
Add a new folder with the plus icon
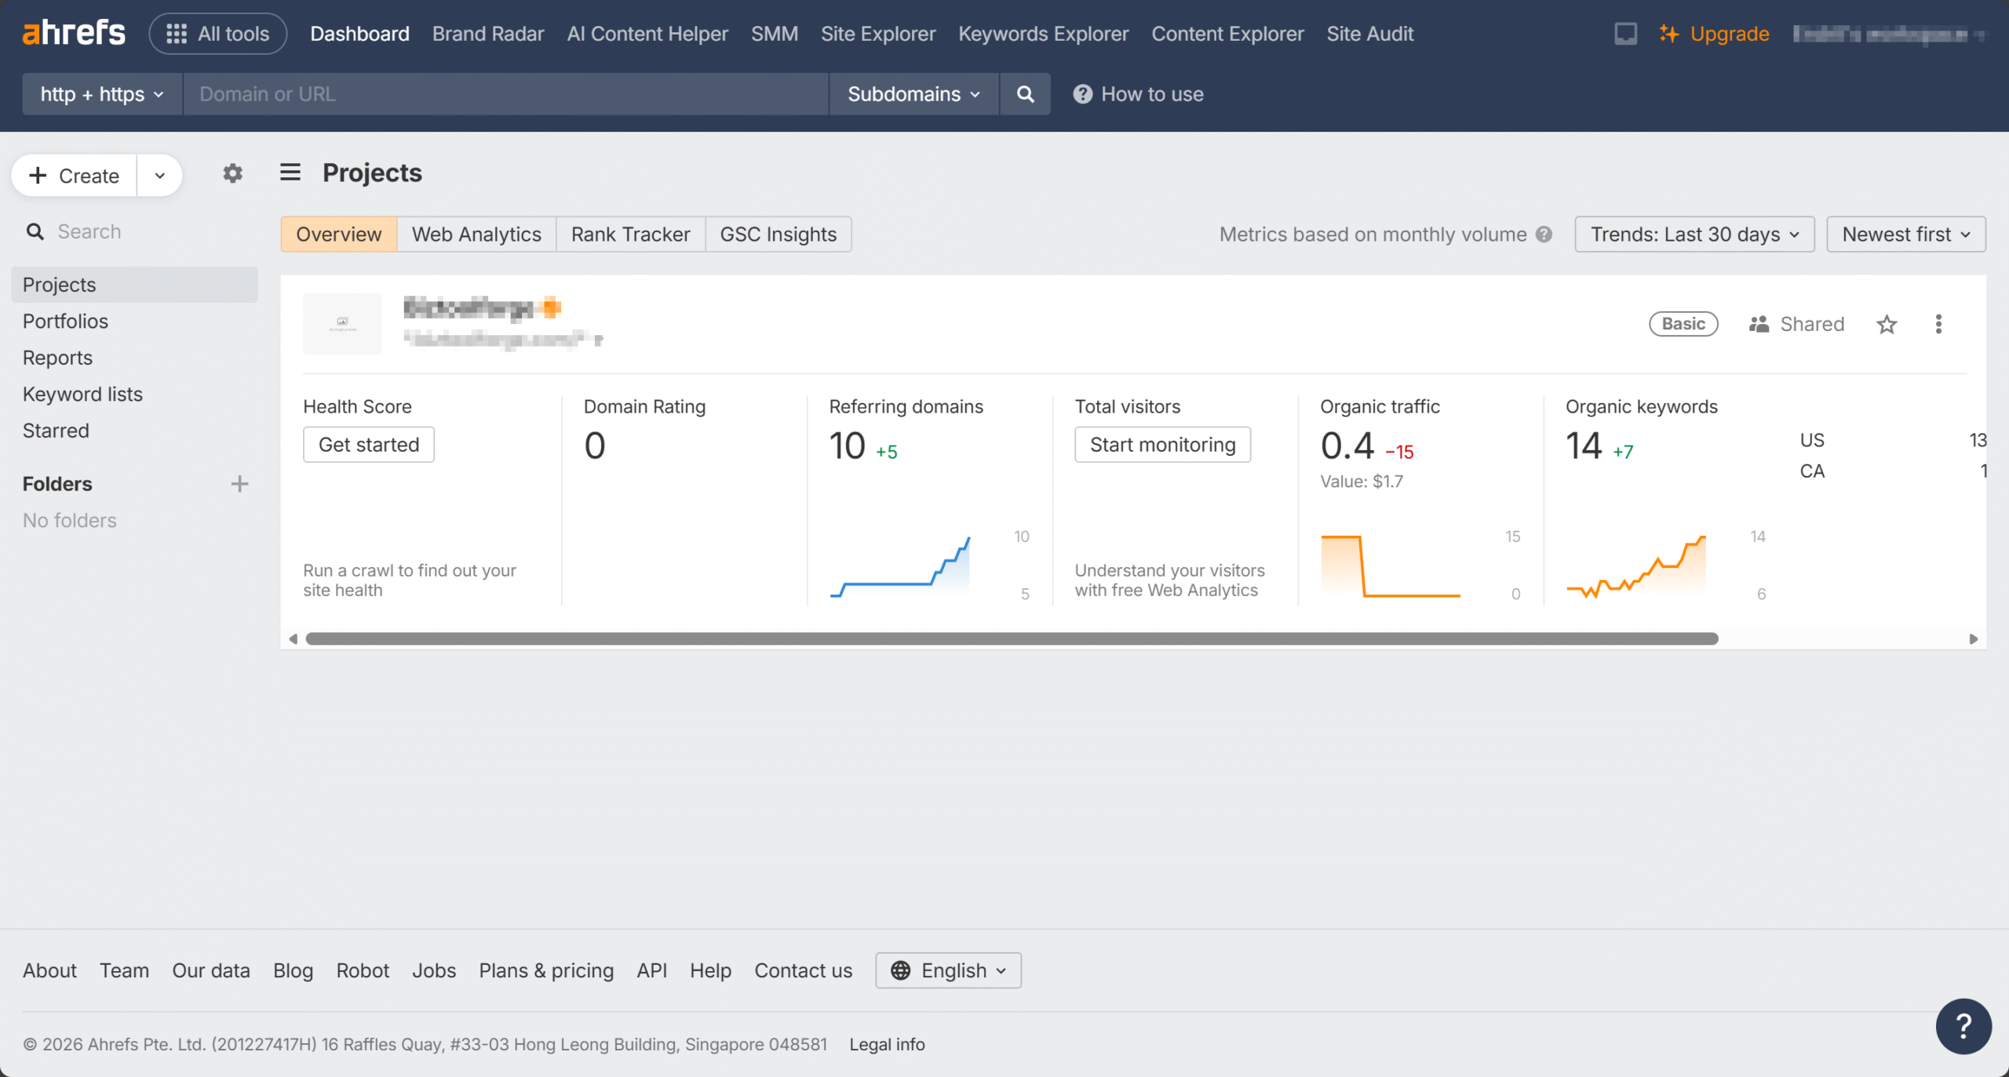click(240, 483)
